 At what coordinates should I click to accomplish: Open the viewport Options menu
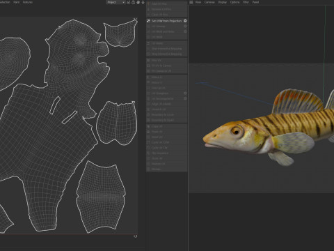234,2
